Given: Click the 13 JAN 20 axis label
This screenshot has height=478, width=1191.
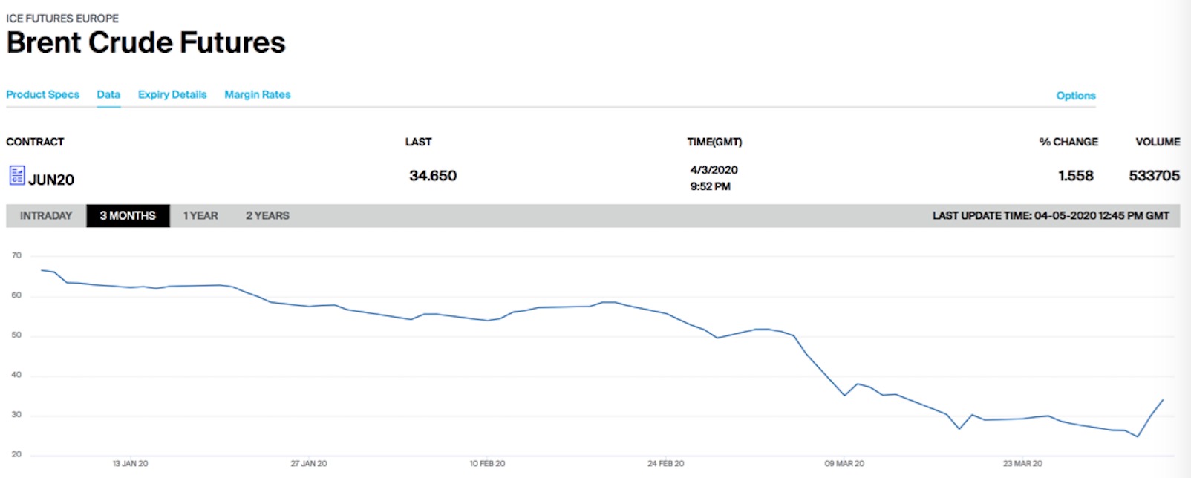Looking at the screenshot, I should [130, 464].
